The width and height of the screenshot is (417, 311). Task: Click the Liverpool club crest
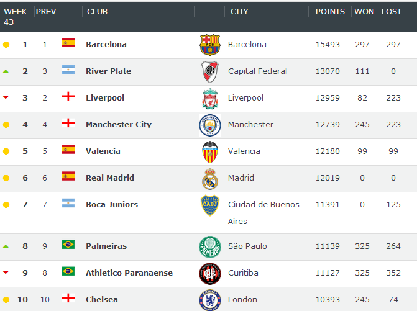pos(210,99)
